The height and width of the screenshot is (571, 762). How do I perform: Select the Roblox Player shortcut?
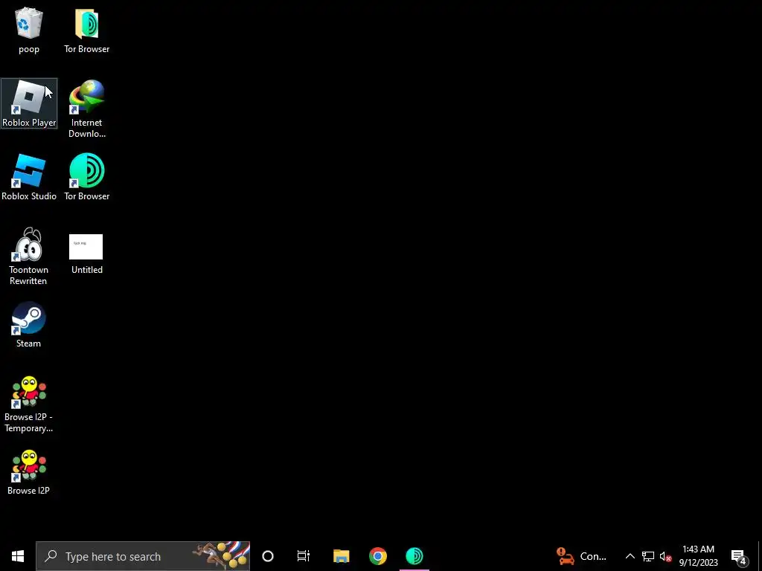point(29,103)
